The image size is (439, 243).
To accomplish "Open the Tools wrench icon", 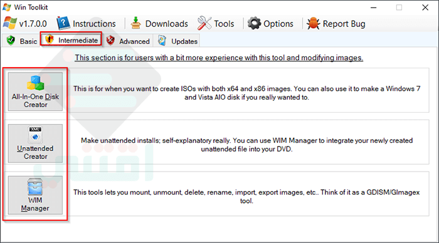I will tap(204, 23).
